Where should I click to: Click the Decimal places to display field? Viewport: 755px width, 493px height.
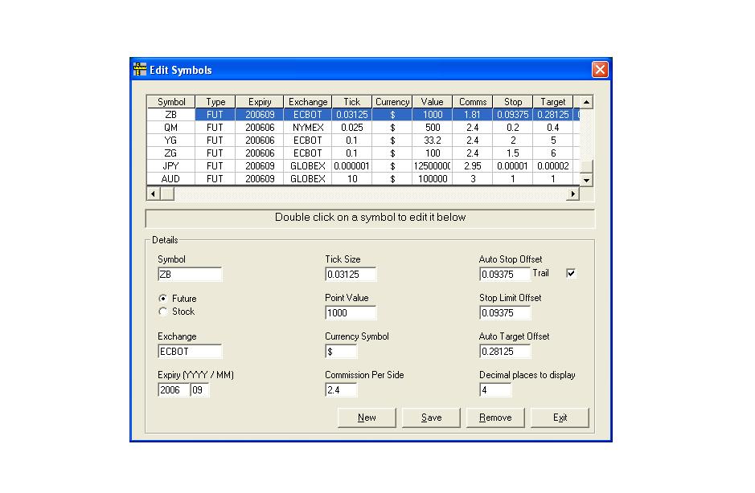(495, 389)
